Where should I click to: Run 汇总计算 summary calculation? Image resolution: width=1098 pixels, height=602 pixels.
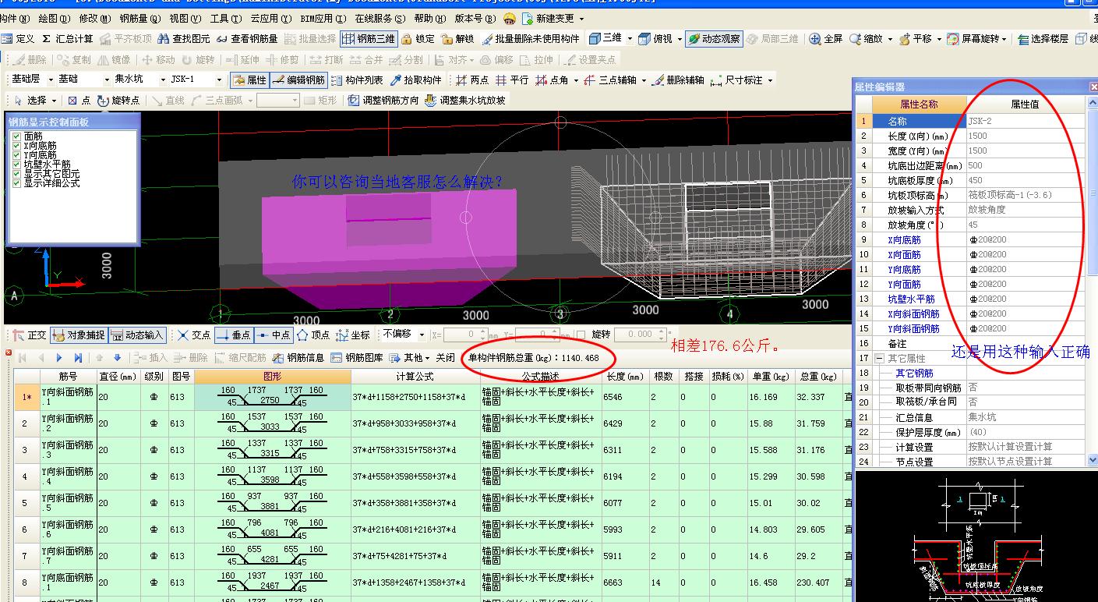point(68,38)
